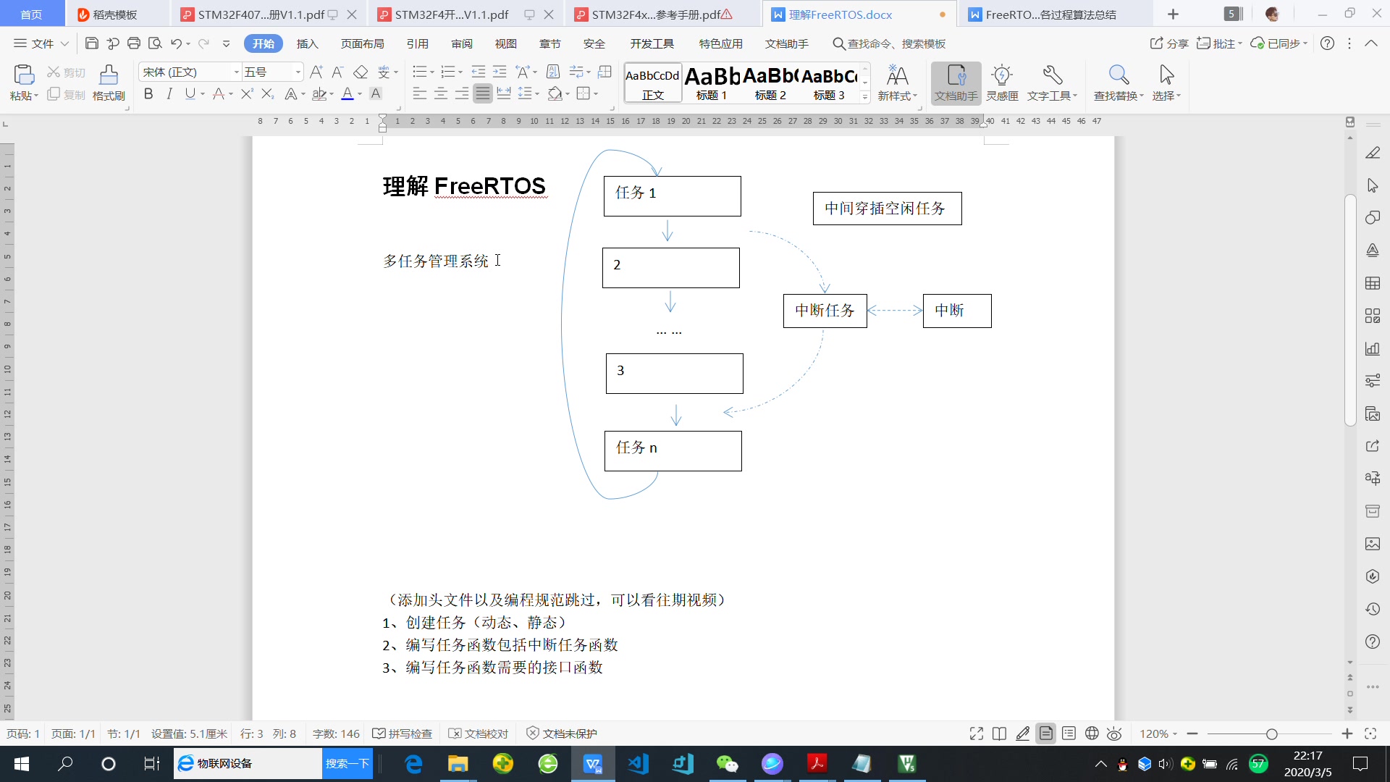Enable eye protection mode icon
This screenshot has width=1390, height=782.
pyautogui.click(x=1114, y=733)
